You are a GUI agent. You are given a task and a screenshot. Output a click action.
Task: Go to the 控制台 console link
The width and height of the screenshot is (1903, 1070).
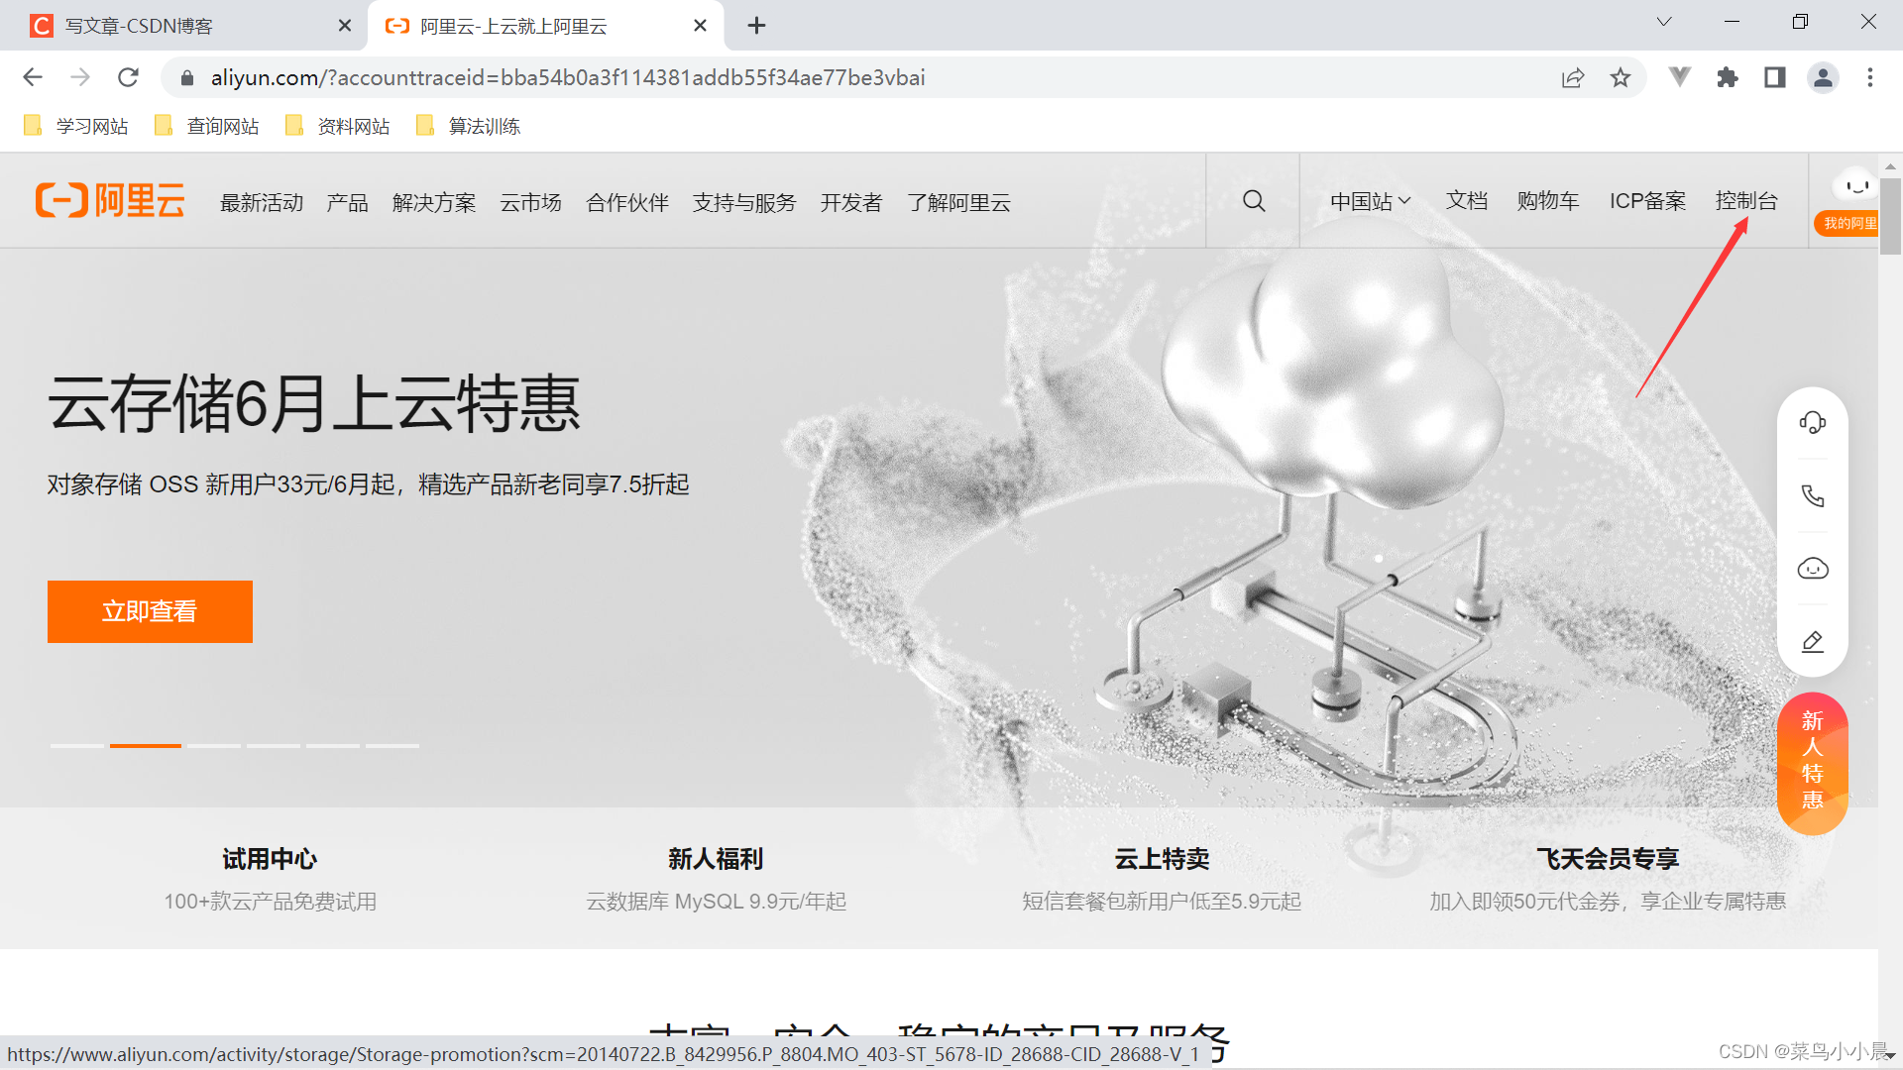pos(1745,201)
